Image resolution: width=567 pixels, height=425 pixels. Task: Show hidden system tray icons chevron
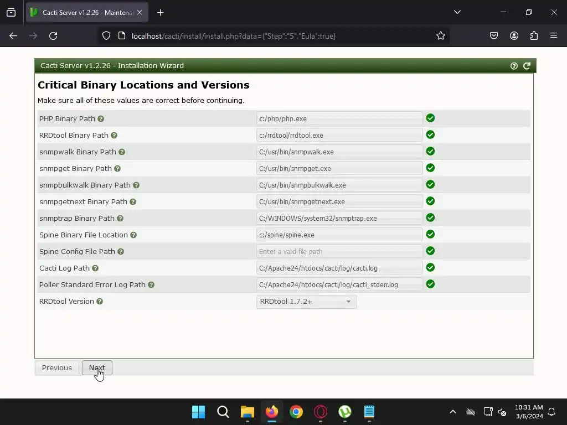pos(453,412)
